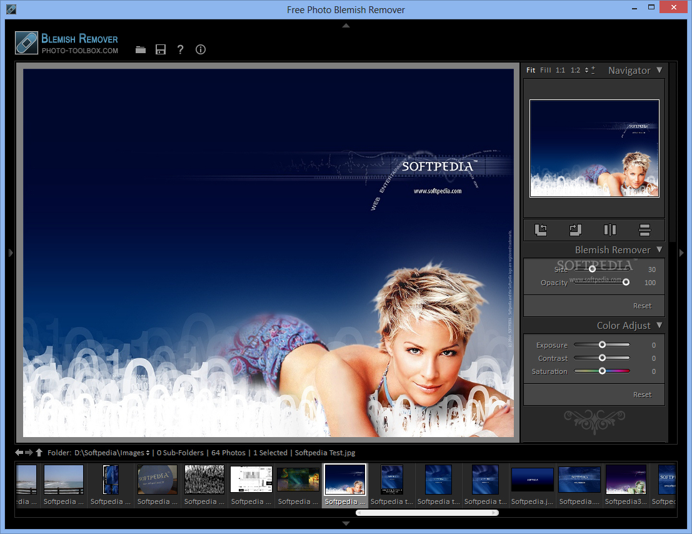This screenshot has width=692, height=534.
Task: Adjust the Saturation slider handle
Action: [x=602, y=371]
